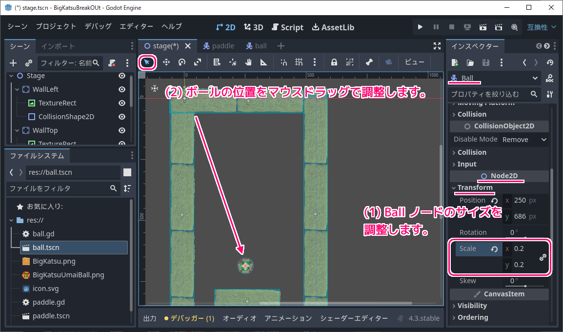Run the project with play button
This screenshot has height=332, width=563.
(x=420, y=27)
